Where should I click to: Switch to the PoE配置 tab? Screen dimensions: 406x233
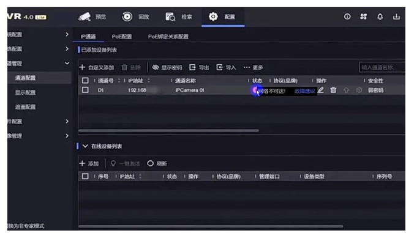[x=122, y=37]
